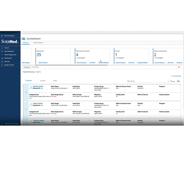184x184 pixels.
Task: Select the Team Tasks tab
Action: [x=35, y=67]
